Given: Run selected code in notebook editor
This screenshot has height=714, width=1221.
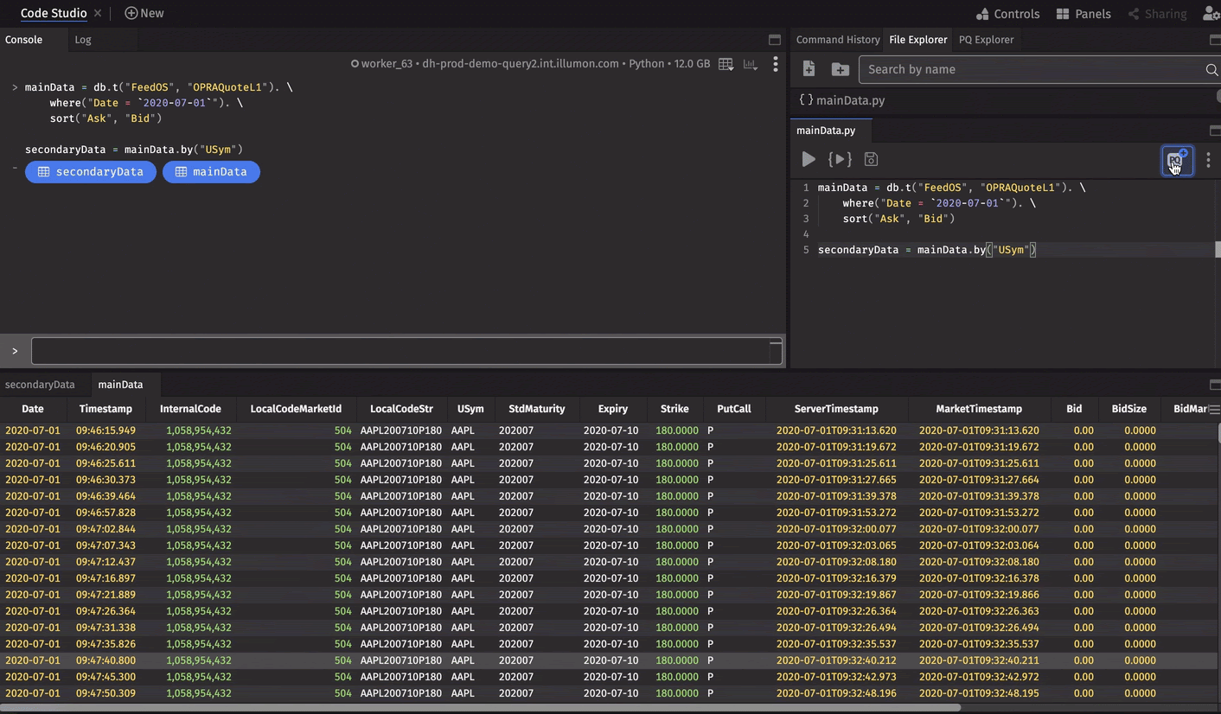Looking at the screenshot, I should (840, 159).
